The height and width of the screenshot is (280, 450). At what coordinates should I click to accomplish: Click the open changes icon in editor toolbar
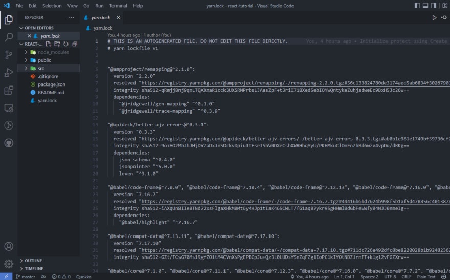tap(444, 18)
